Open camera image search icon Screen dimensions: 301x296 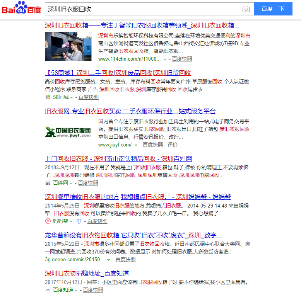coord(246,9)
